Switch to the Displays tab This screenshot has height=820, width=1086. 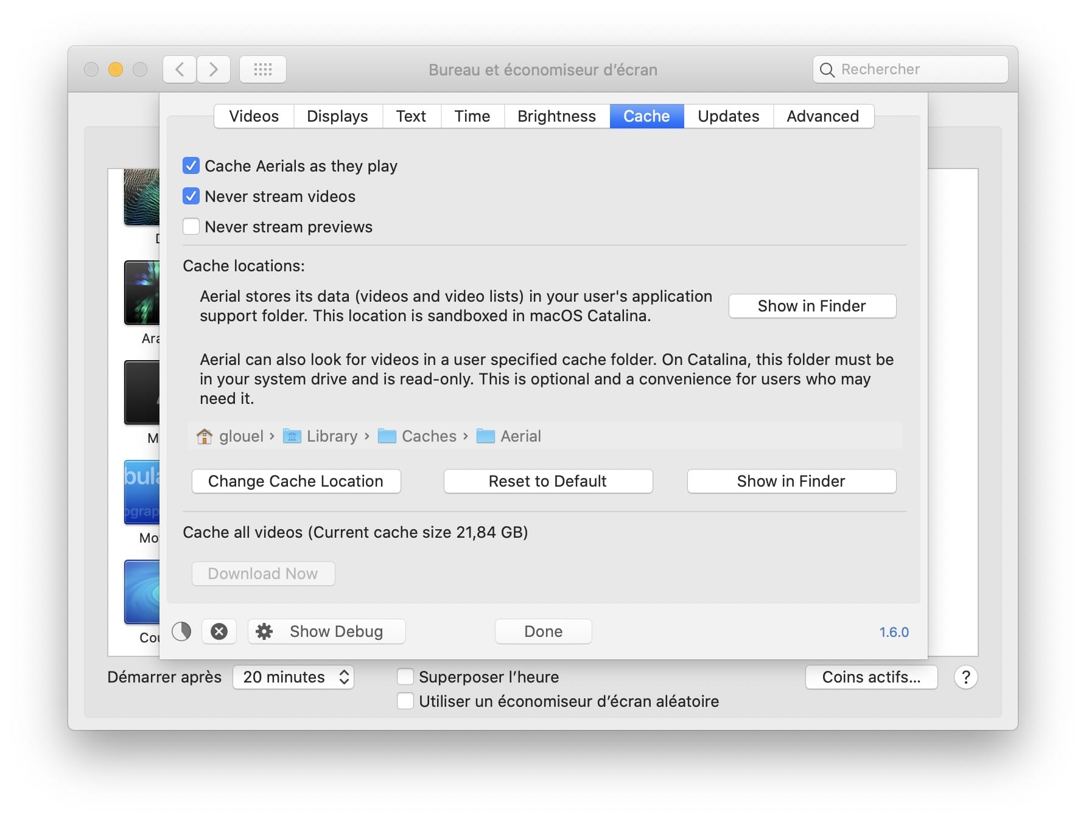[x=338, y=116]
